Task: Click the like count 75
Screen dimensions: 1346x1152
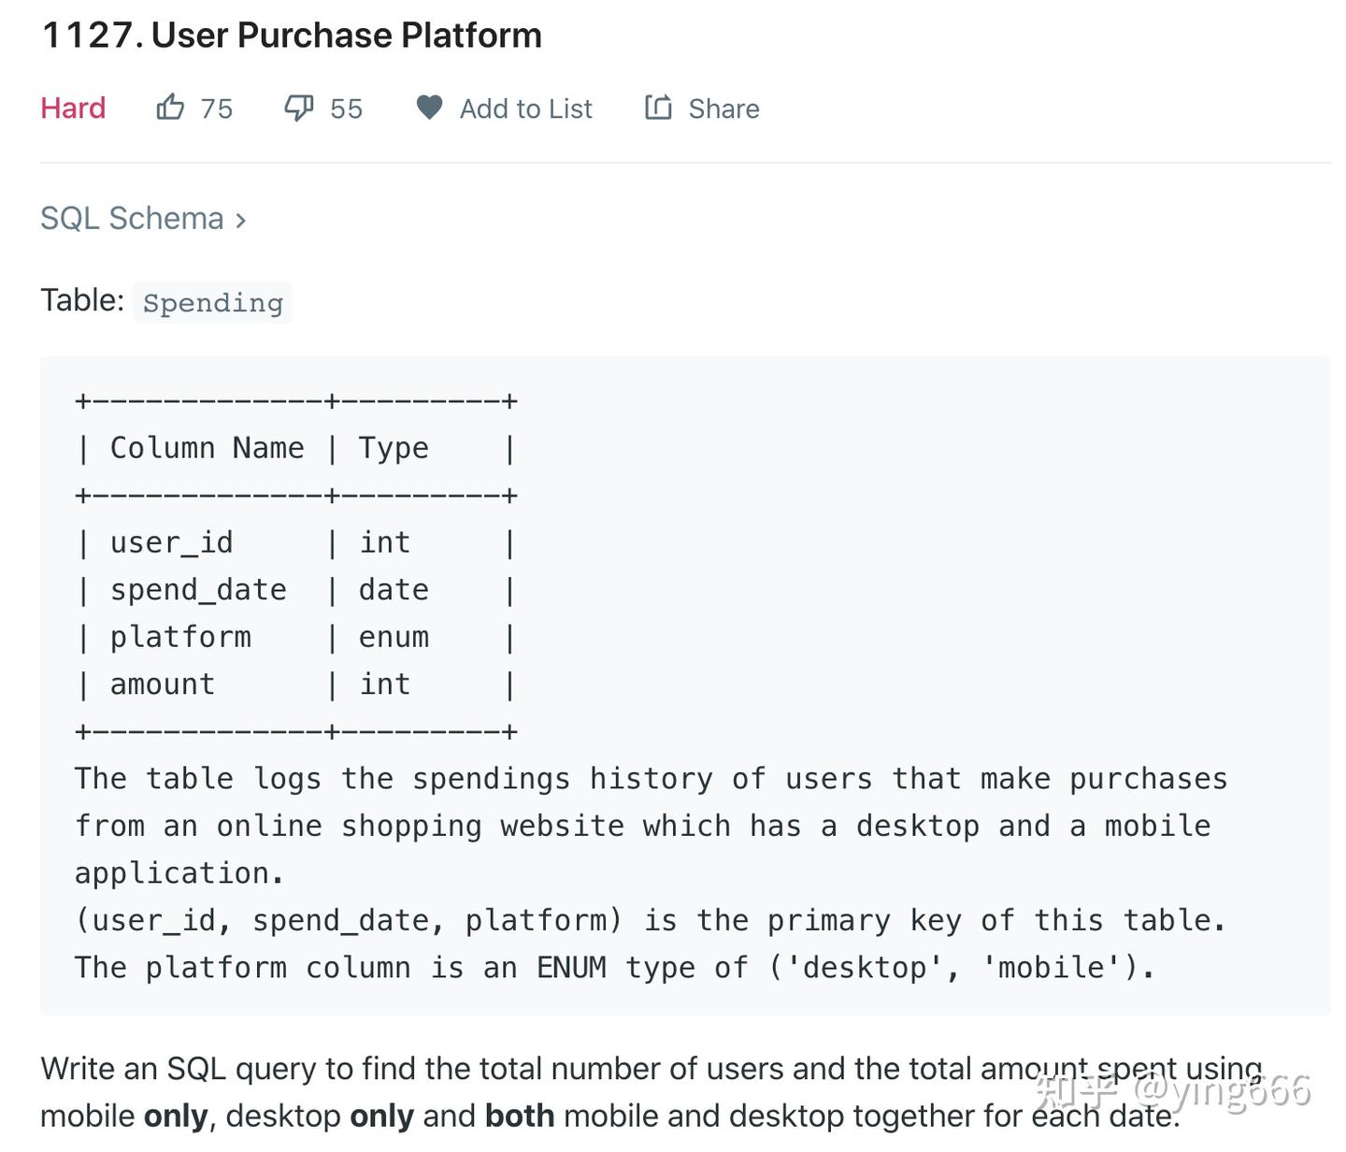Action: click(217, 109)
